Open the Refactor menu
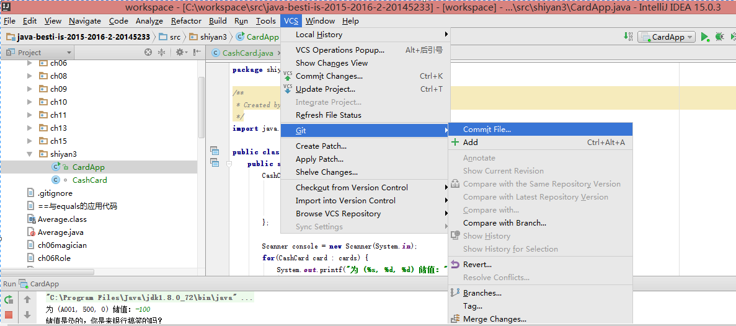736x326 pixels. pos(187,20)
